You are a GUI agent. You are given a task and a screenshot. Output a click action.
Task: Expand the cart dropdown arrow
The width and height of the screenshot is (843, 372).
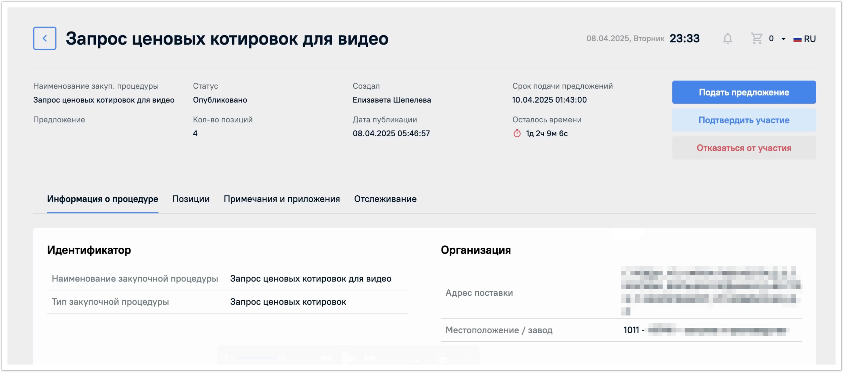[x=784, y=39]
